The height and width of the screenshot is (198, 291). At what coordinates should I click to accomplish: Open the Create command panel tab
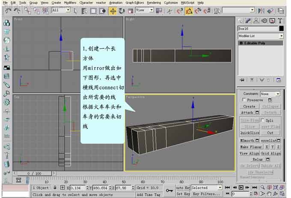(x=241, y=21)
